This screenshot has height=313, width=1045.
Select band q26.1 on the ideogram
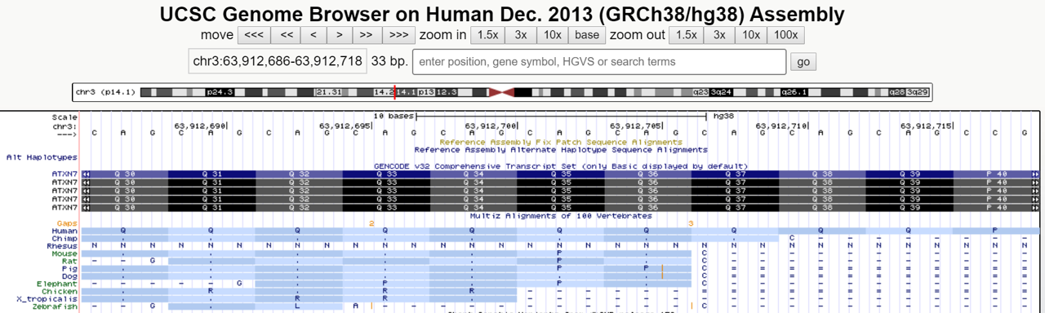(794, 92)
